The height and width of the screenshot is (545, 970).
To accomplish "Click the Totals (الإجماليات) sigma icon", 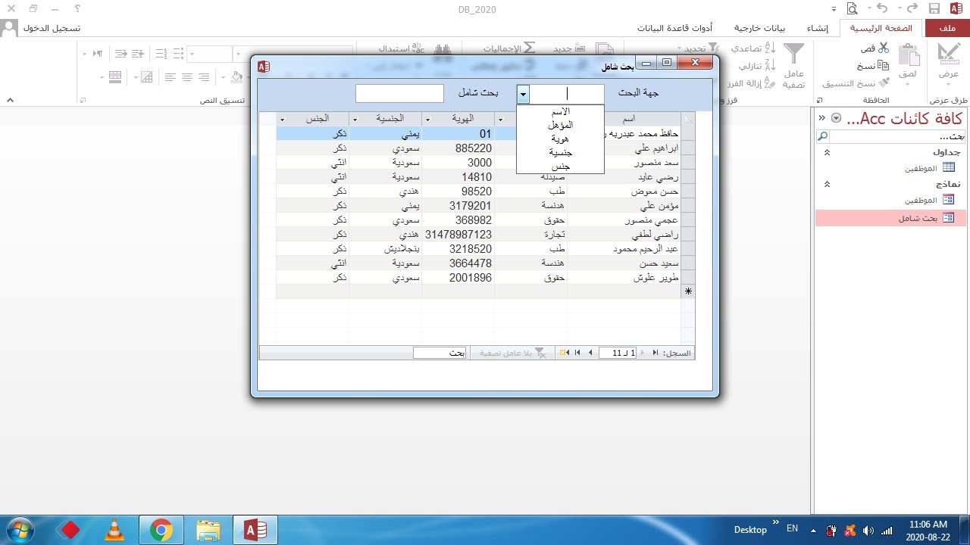I will pos(530,48).
